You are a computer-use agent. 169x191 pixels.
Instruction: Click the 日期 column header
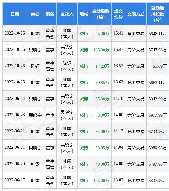point(15,14)
